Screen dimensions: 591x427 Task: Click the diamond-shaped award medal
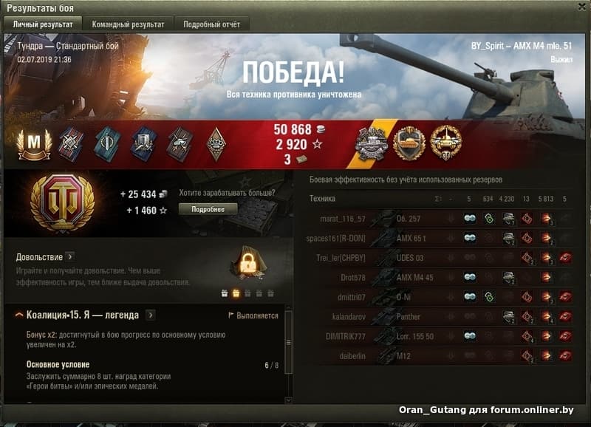click(x=216, y=143)
